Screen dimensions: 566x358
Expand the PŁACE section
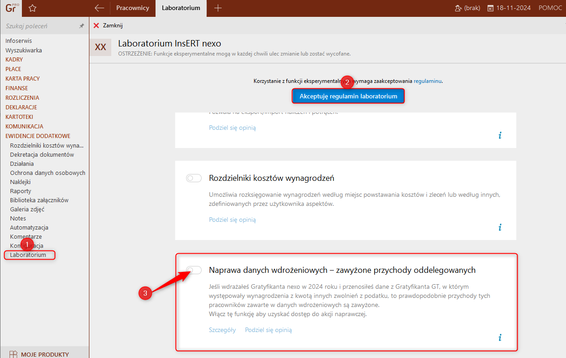click(13, 69)
